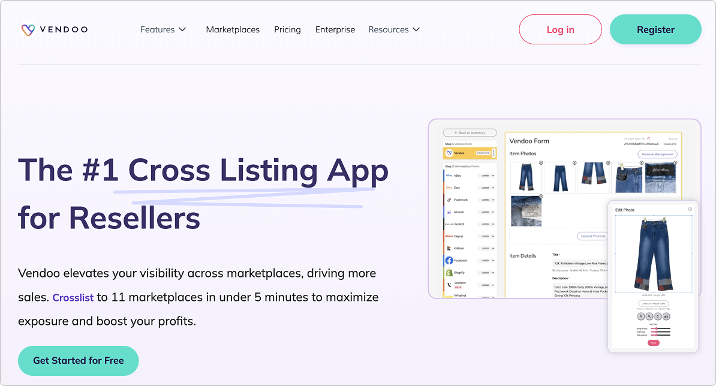
Task: Click the Log in button
Action: point(560,29)
